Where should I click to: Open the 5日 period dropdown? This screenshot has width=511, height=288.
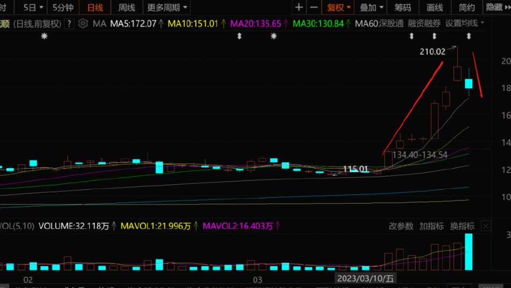[33, 7]
